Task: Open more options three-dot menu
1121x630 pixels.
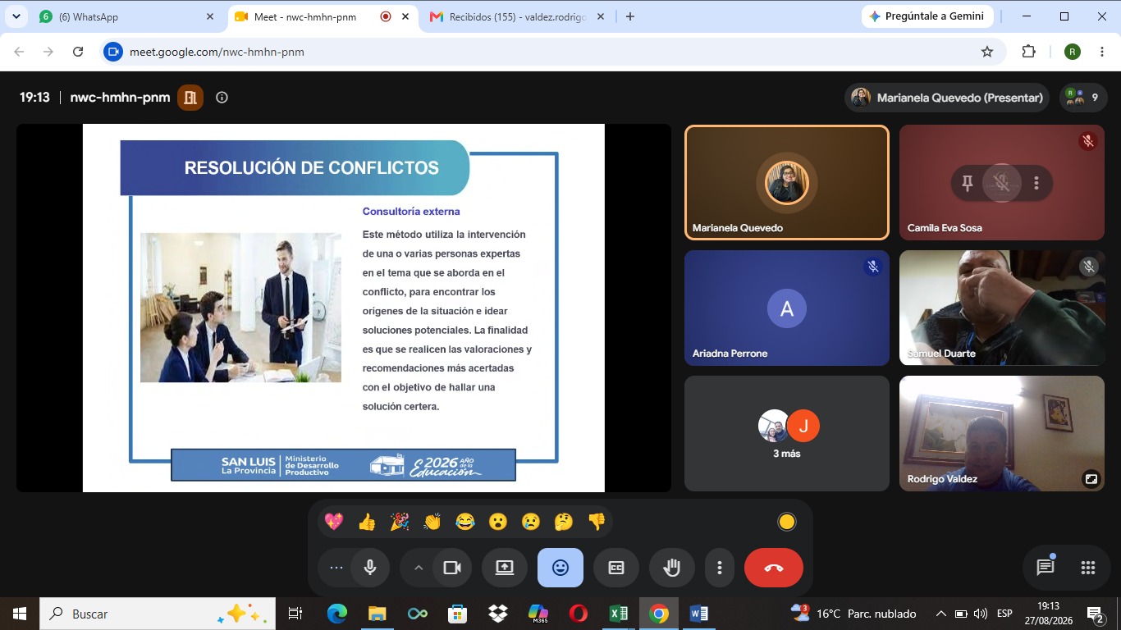Action: [720, 568]
